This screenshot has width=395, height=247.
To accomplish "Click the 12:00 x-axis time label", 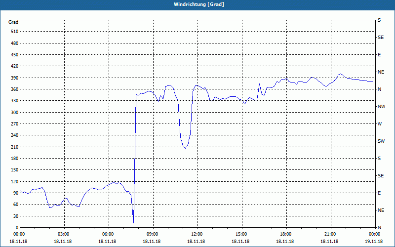I will coord(197,234).
